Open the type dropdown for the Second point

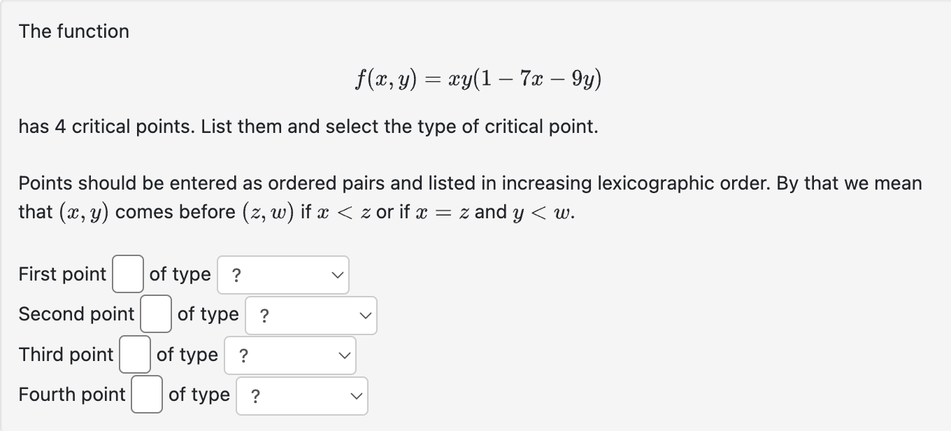[310, 315]
